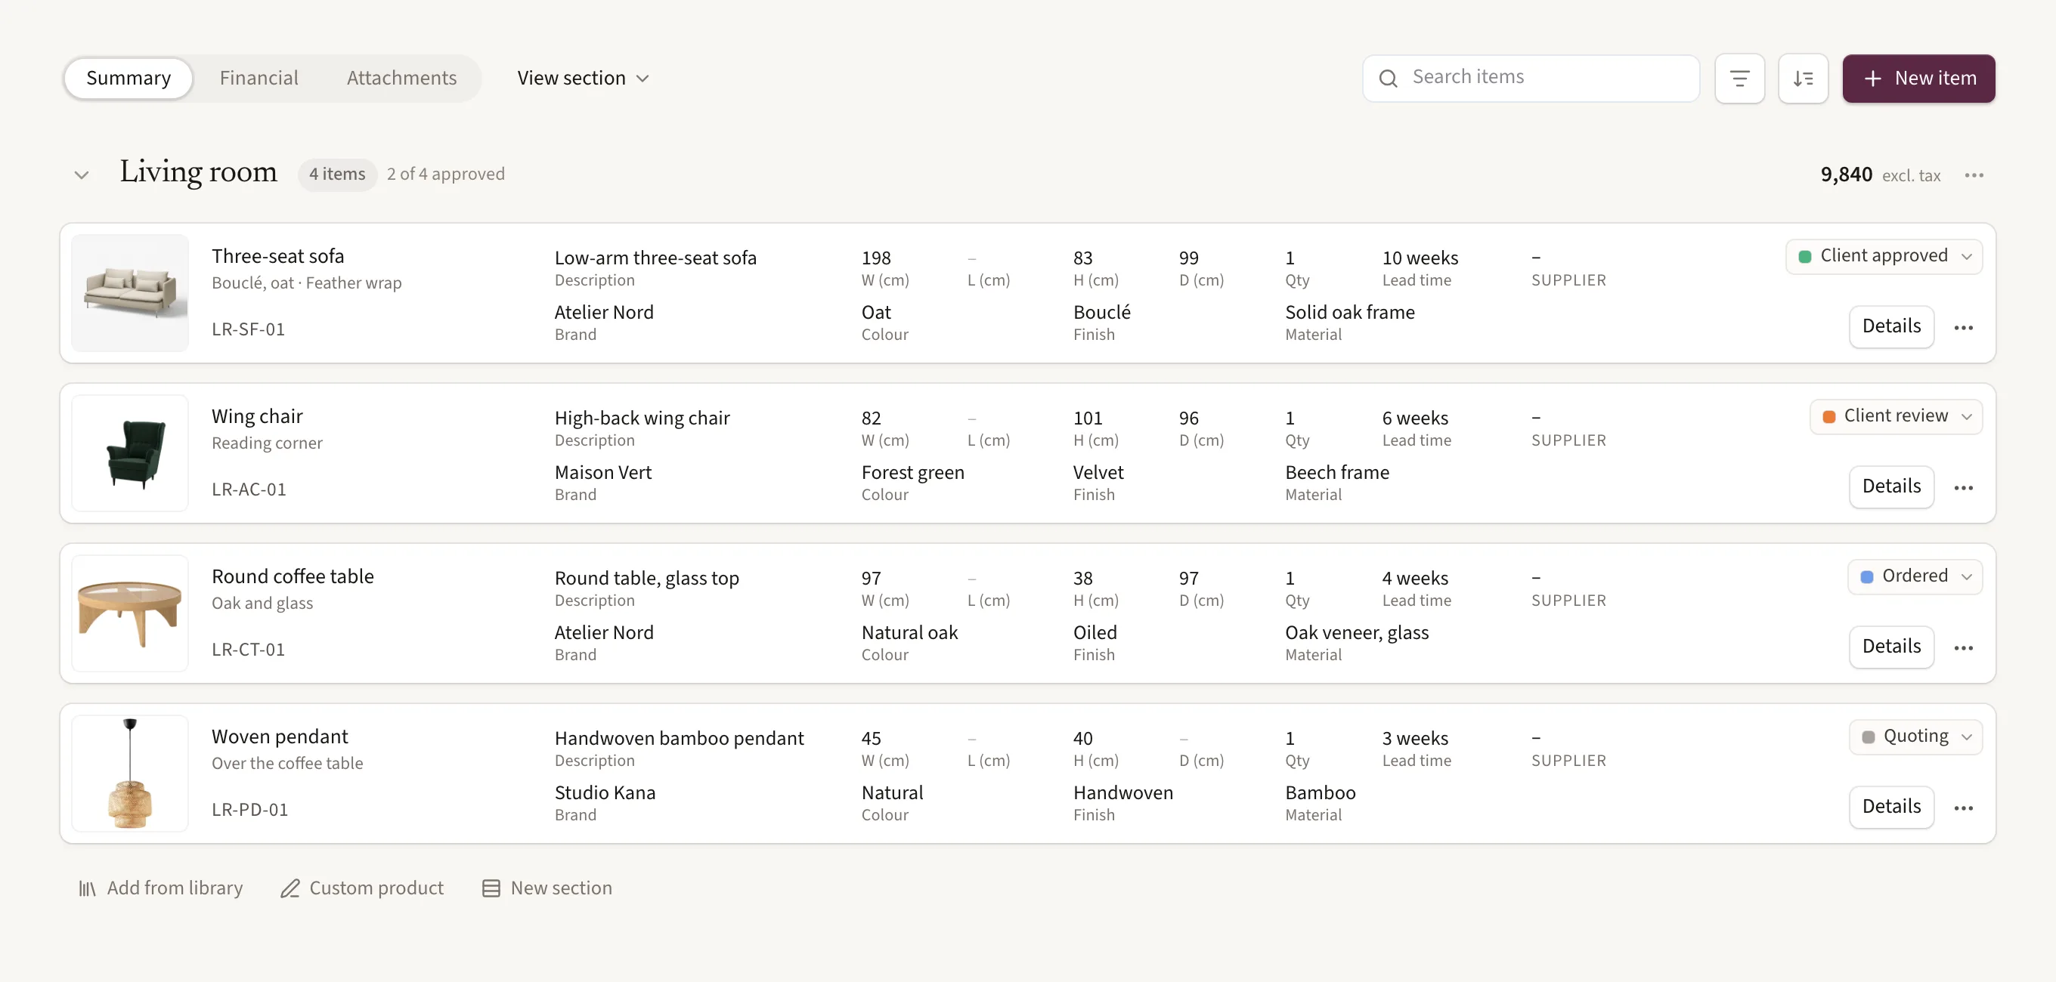Click the 9,840 excl. tax total
The image size is (2056, 982).
pos(1880,175)
